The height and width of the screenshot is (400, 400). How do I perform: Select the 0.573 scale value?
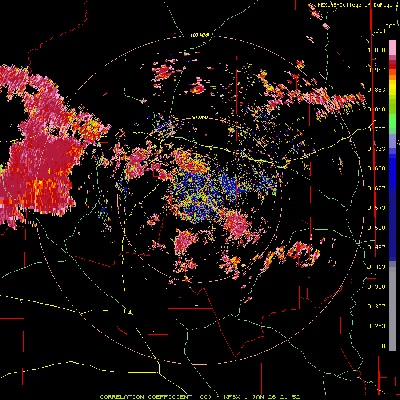[376, 208]
